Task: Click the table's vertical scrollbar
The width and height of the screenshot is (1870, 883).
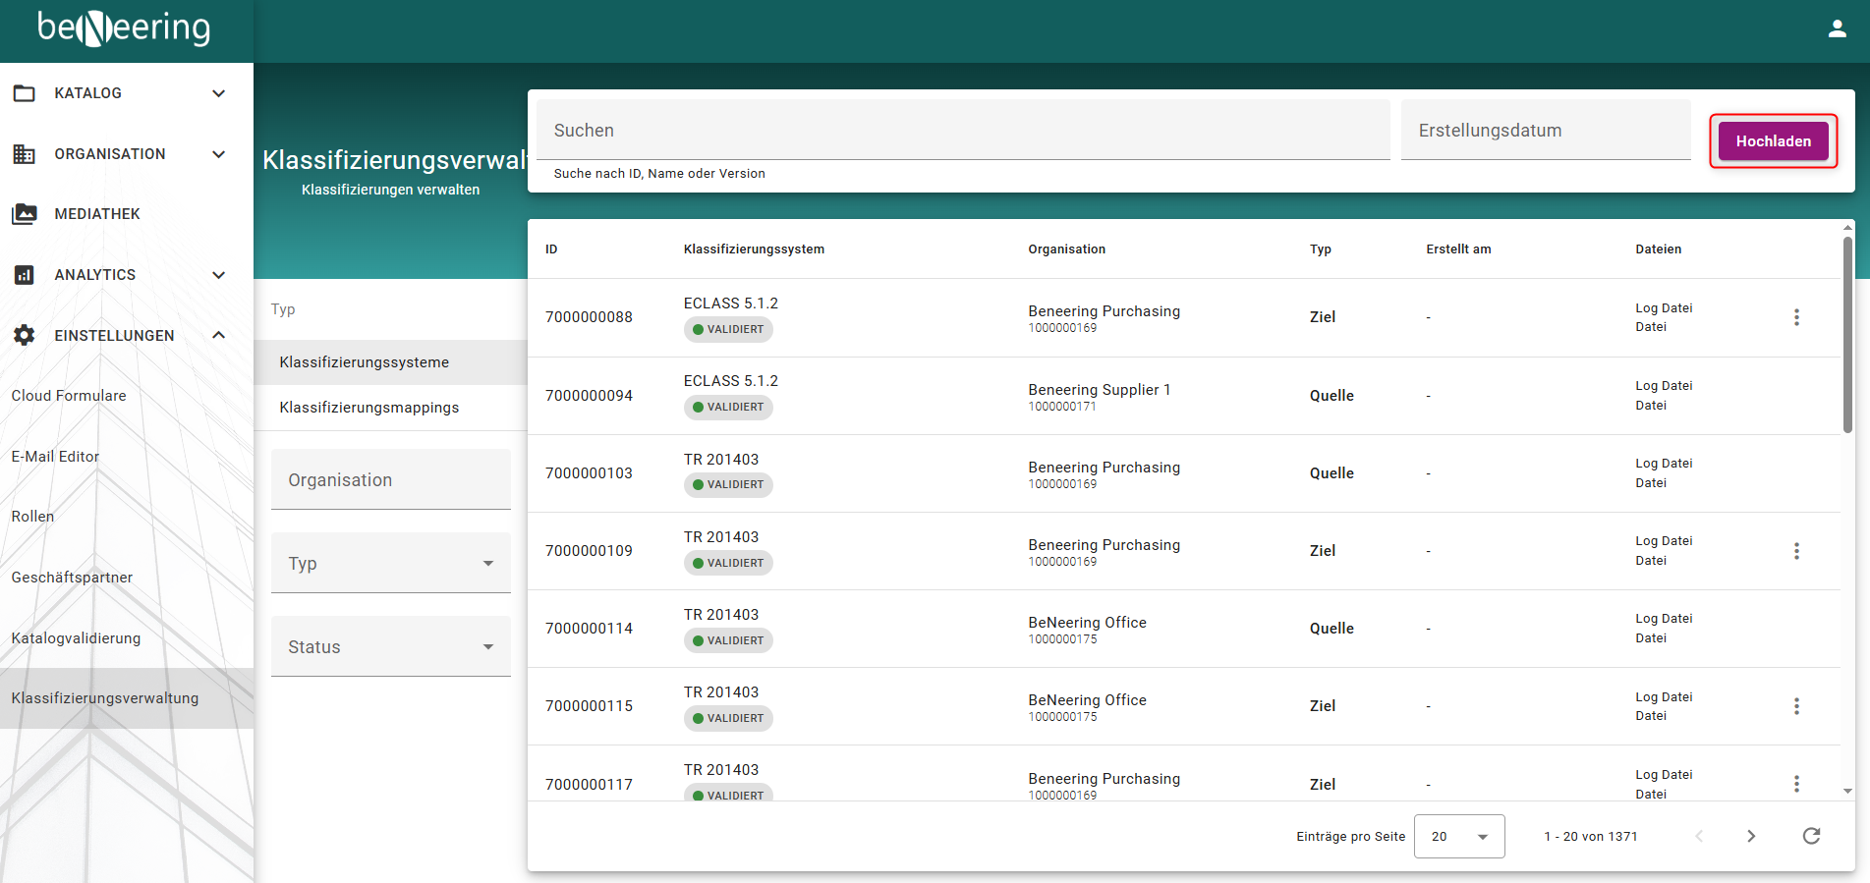Action: (1847, 334)
